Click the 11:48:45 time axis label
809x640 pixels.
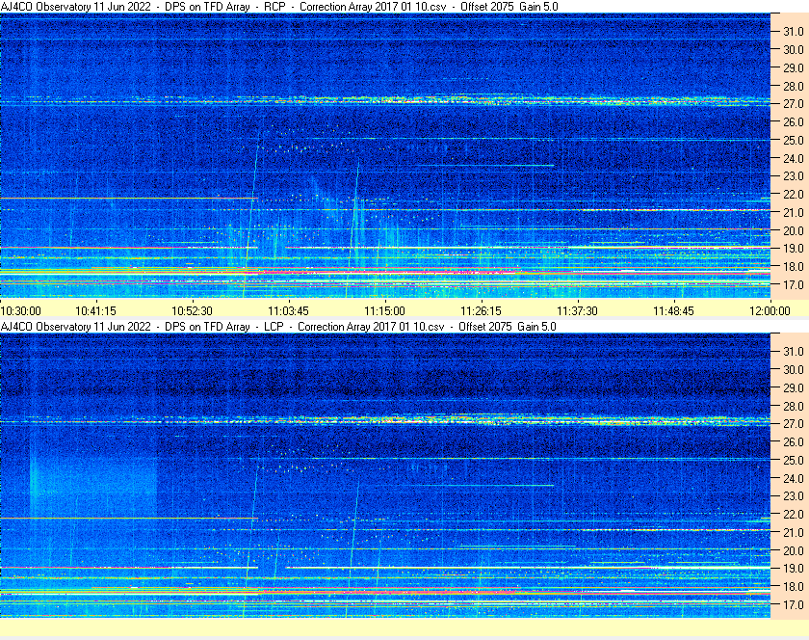(674, 311)
